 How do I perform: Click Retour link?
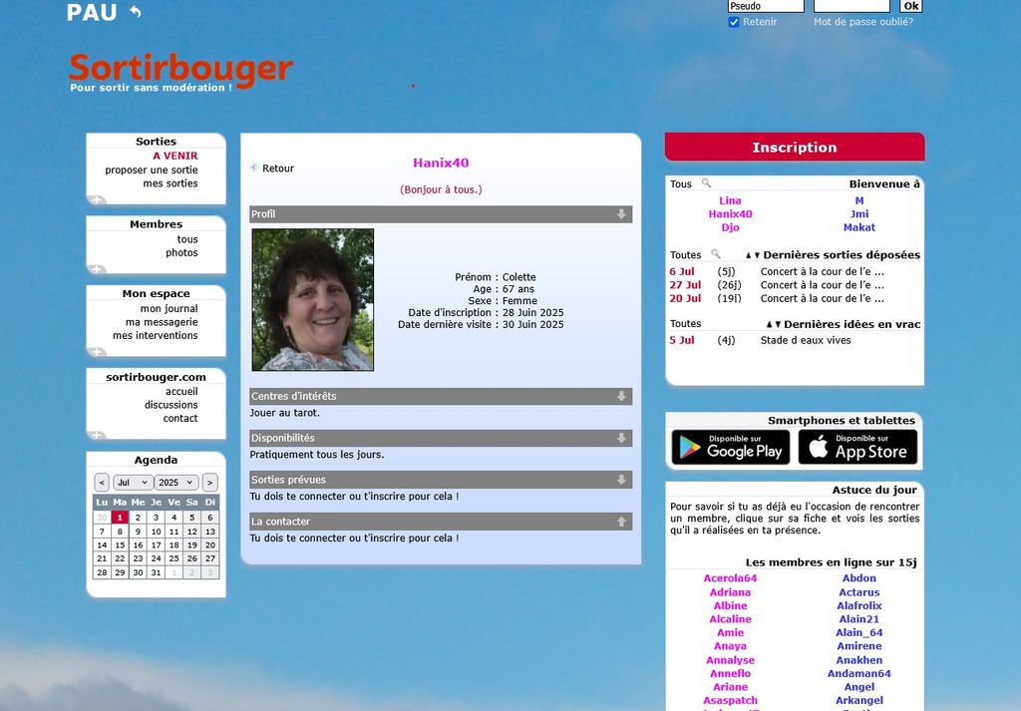tap(278, 168)
